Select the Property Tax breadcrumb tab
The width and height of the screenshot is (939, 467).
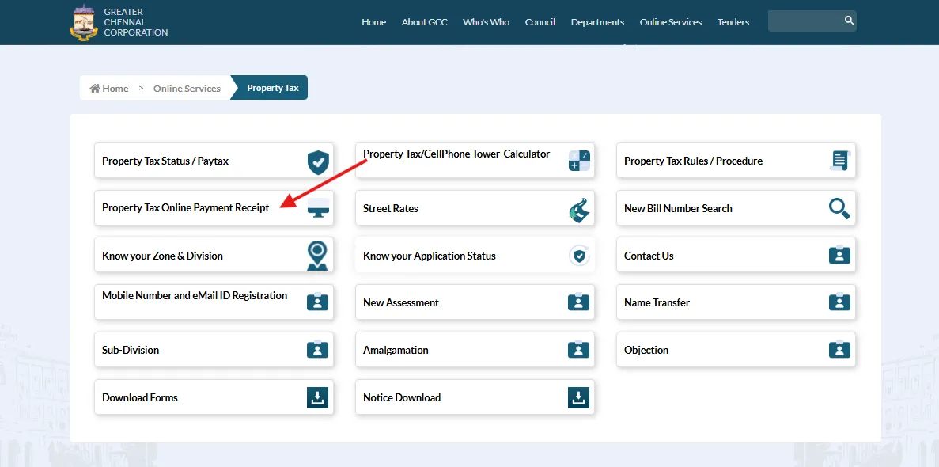(x=272, y=88)
